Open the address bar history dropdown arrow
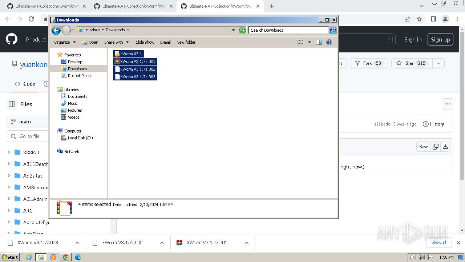The image size is (465, 262). [x=233, y=30]
